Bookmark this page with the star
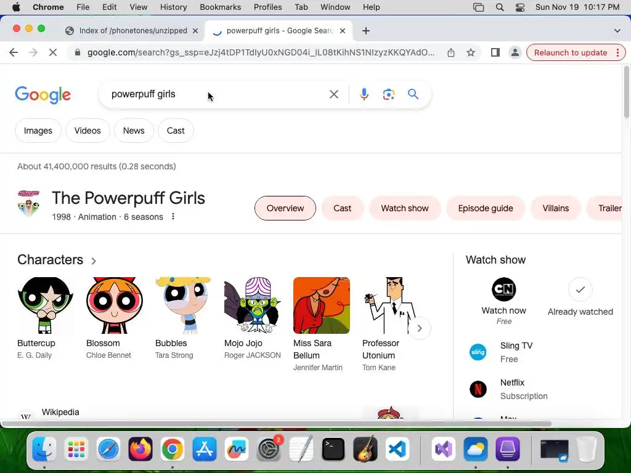Viewport: 631px width, 473px height. tap(471, 53)
